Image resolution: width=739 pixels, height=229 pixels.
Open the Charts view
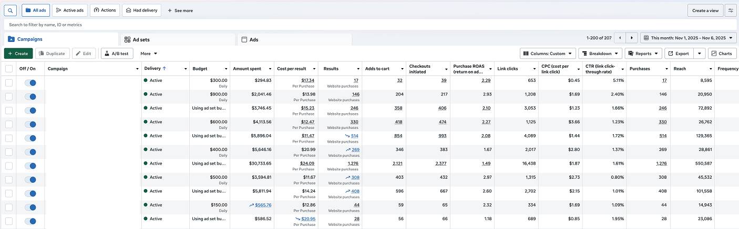tap(722, 53)
